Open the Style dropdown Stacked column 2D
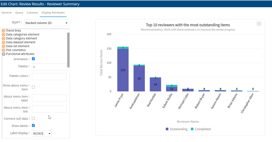272x142 pixels. pos(46,23)
